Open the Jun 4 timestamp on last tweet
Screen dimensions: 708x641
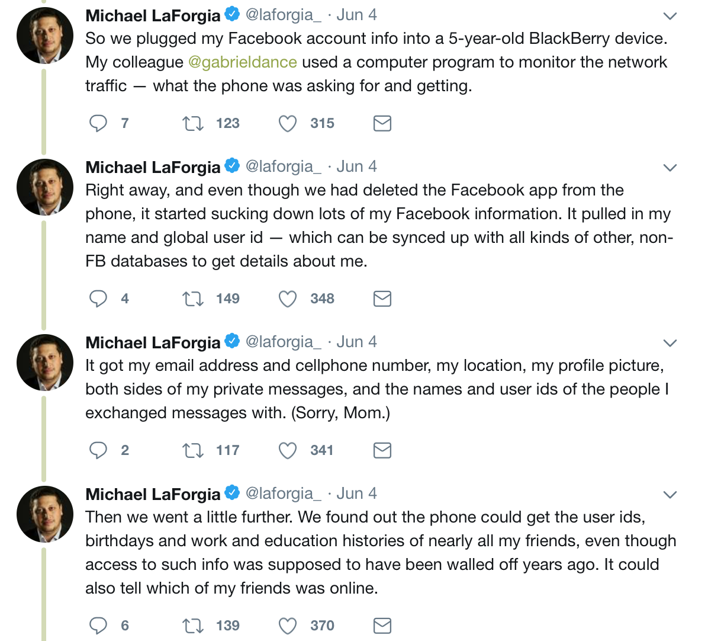pos(356,493)
